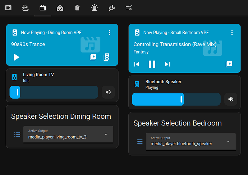The width and height of the screenshot is (248, 175).
Task: Click 'Now Playing - Small Bedroom VPE' title
Action: (176, 33)
